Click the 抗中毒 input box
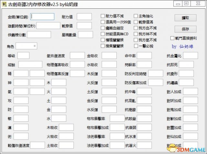 tap(144, 91)
